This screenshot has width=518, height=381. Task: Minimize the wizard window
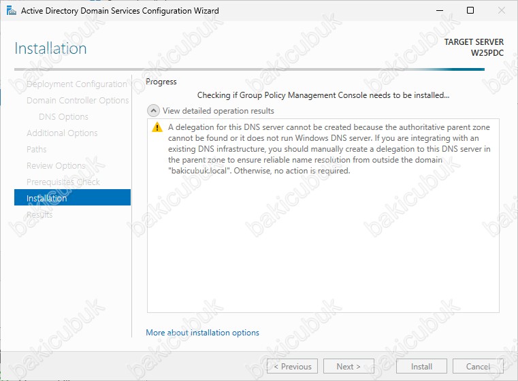(x=440, y=11)
